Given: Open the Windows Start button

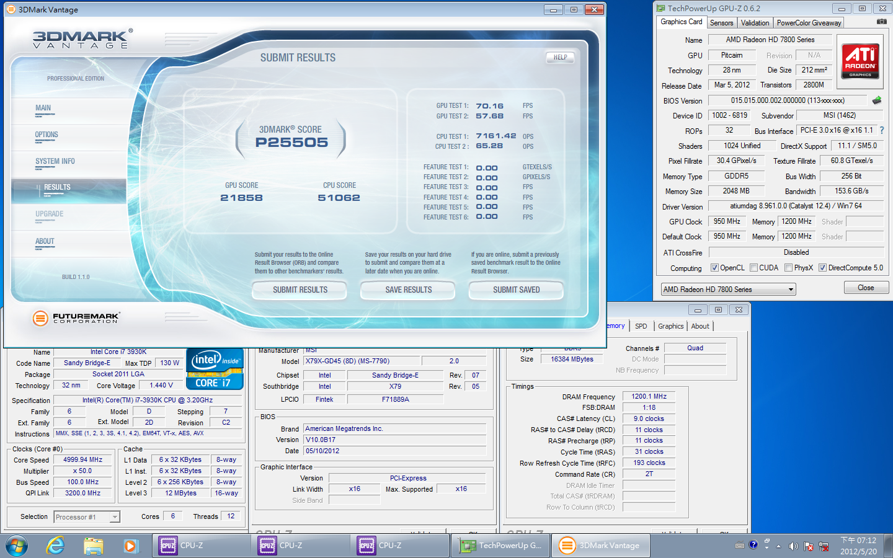Looking at the screenshot, I should [17, 546].
